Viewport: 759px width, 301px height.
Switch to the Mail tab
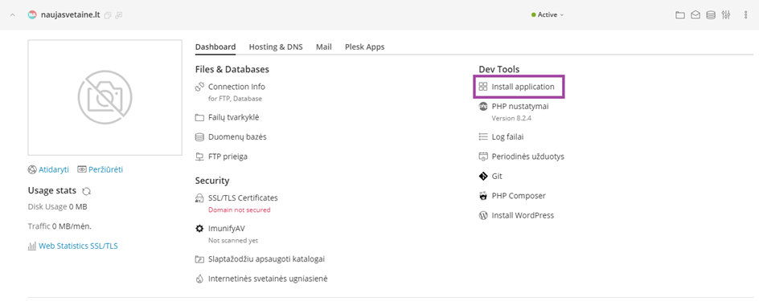324,47
